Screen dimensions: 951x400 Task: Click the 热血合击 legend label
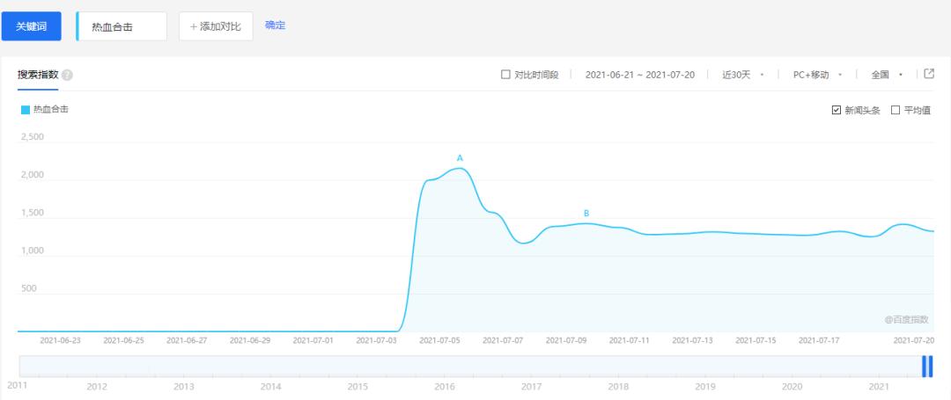[51, 110]
